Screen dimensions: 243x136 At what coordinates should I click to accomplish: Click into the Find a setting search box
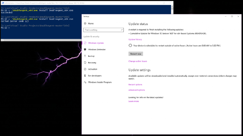[x=103, y=30]
